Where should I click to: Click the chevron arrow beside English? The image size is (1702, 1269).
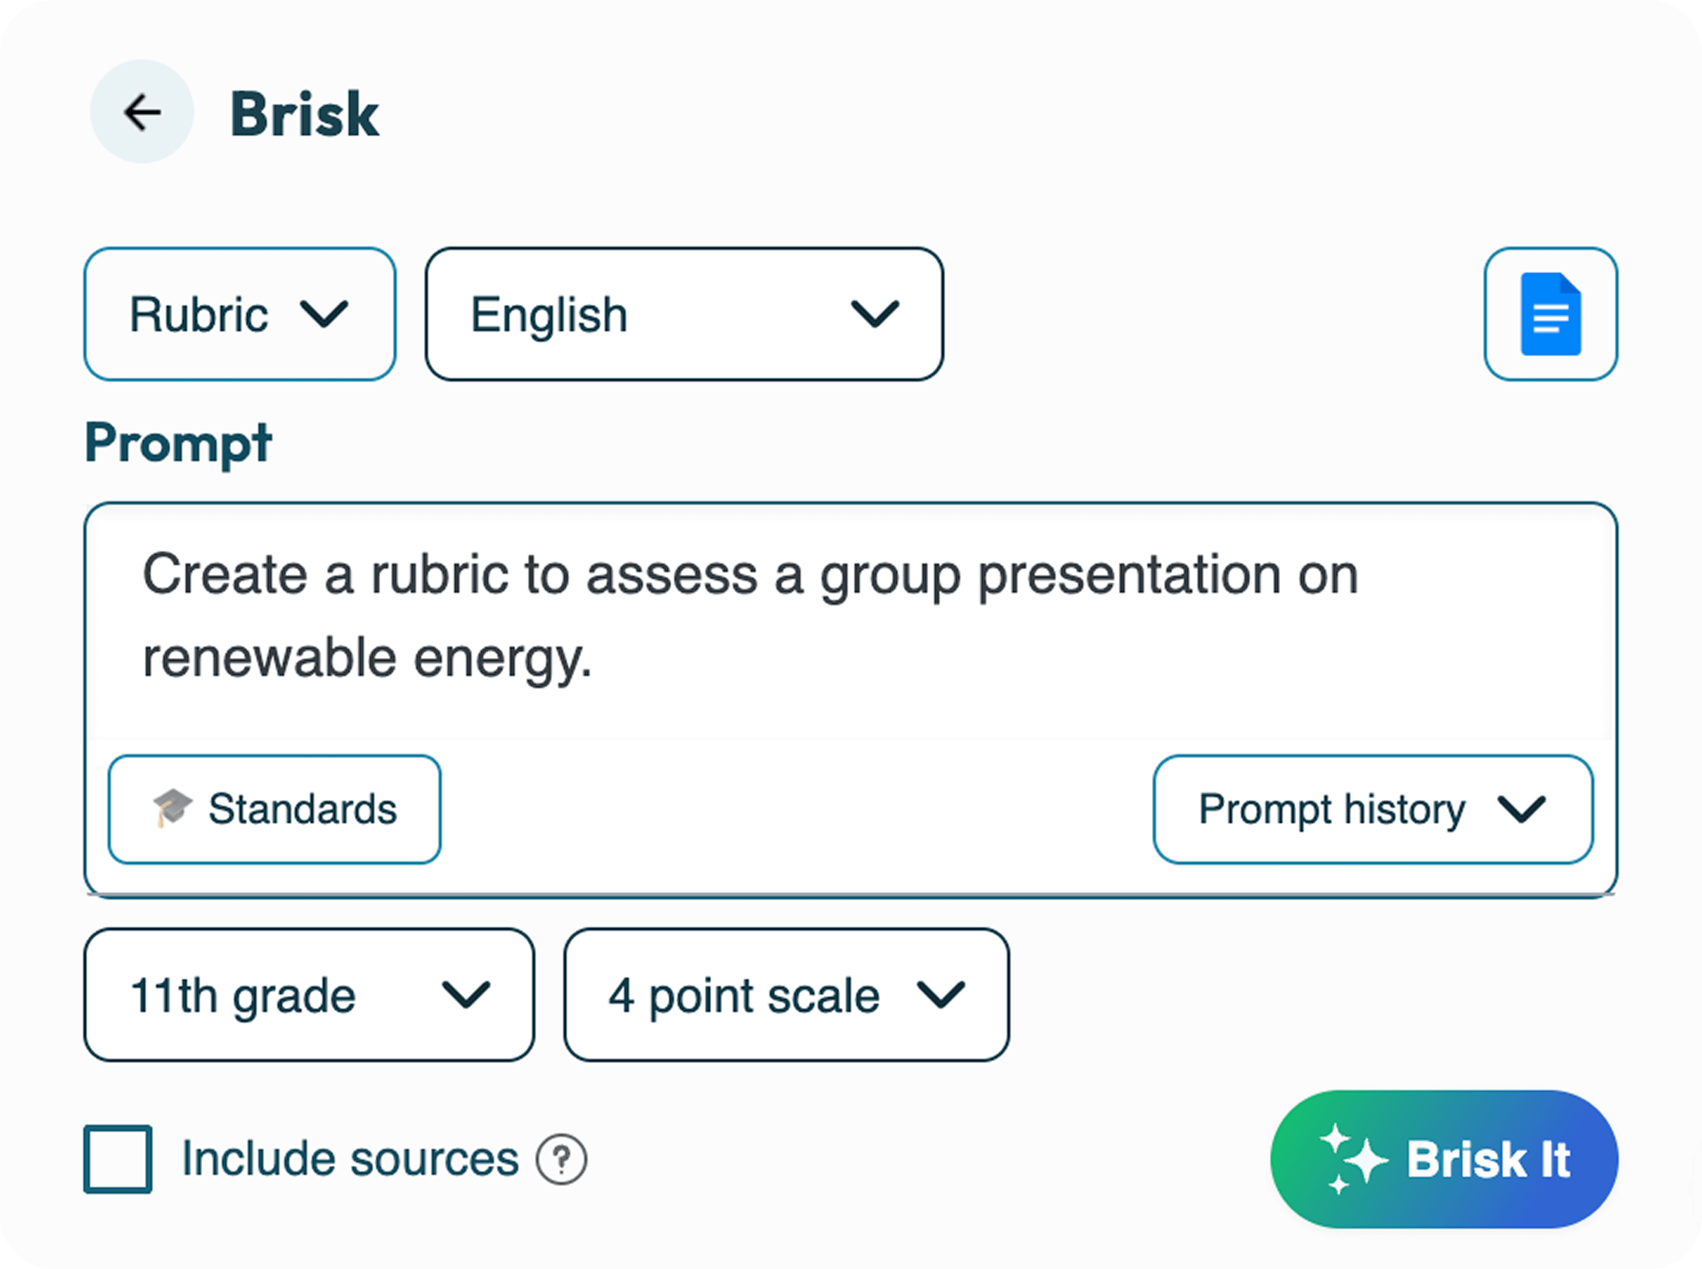875,314
